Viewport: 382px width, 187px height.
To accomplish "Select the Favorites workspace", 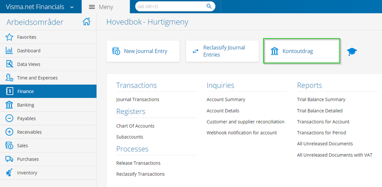I will pos(48,37).
